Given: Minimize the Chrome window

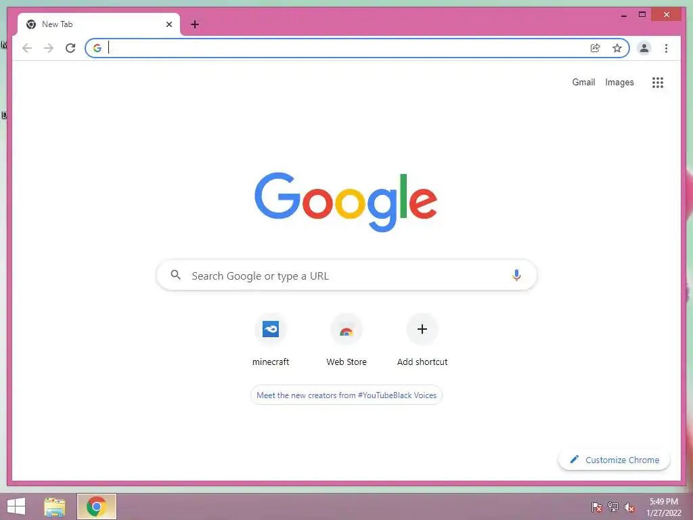Looking at the screenshot, I should (x=623, y=15).
